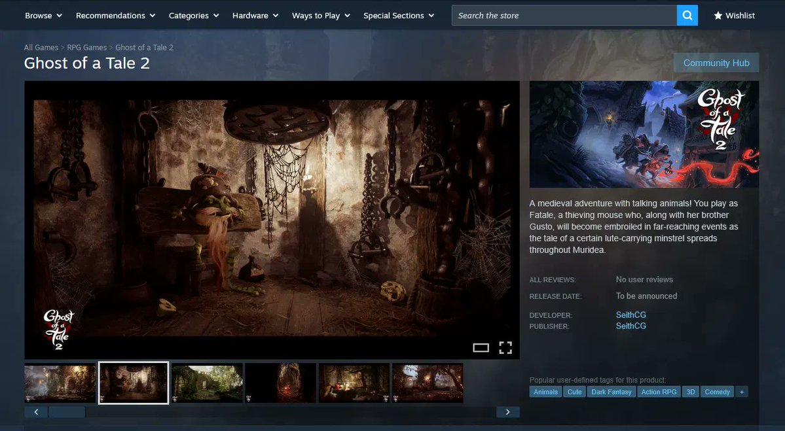Viewport: 785px width, 431px height.
Task: Open the RPG Games breadcrumb link
Action: pos(86,48)
